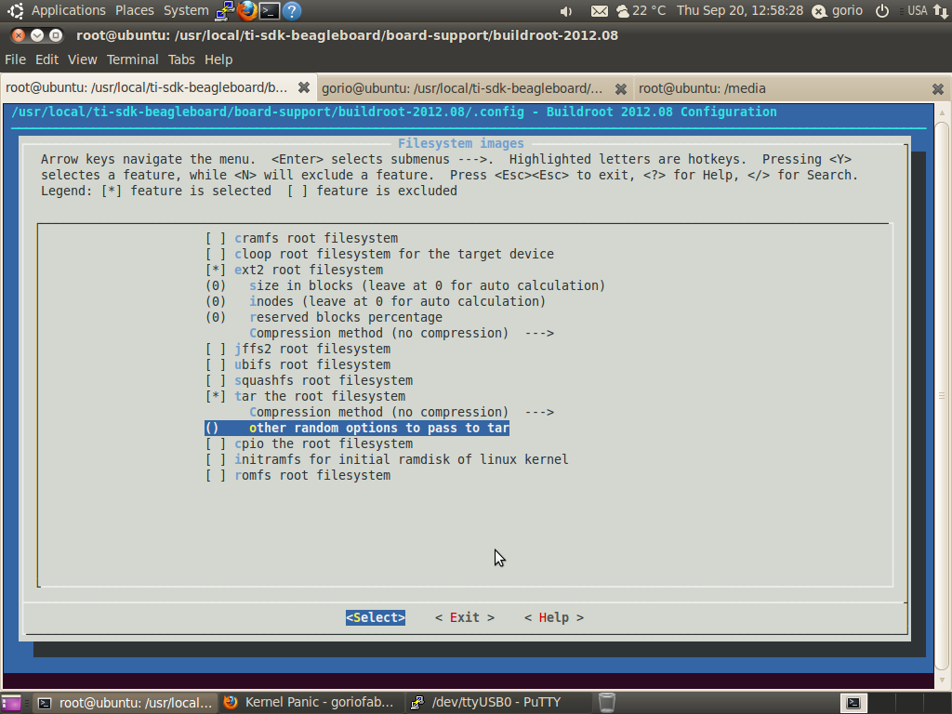This screenshot has height=714, width=952.
Task: Switch to the gorio@ubuntu terminal tab
Action: (x=474, y=88)
